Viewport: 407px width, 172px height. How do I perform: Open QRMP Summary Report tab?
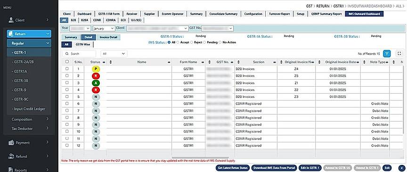pyautogui.click(x=326, y=14)
